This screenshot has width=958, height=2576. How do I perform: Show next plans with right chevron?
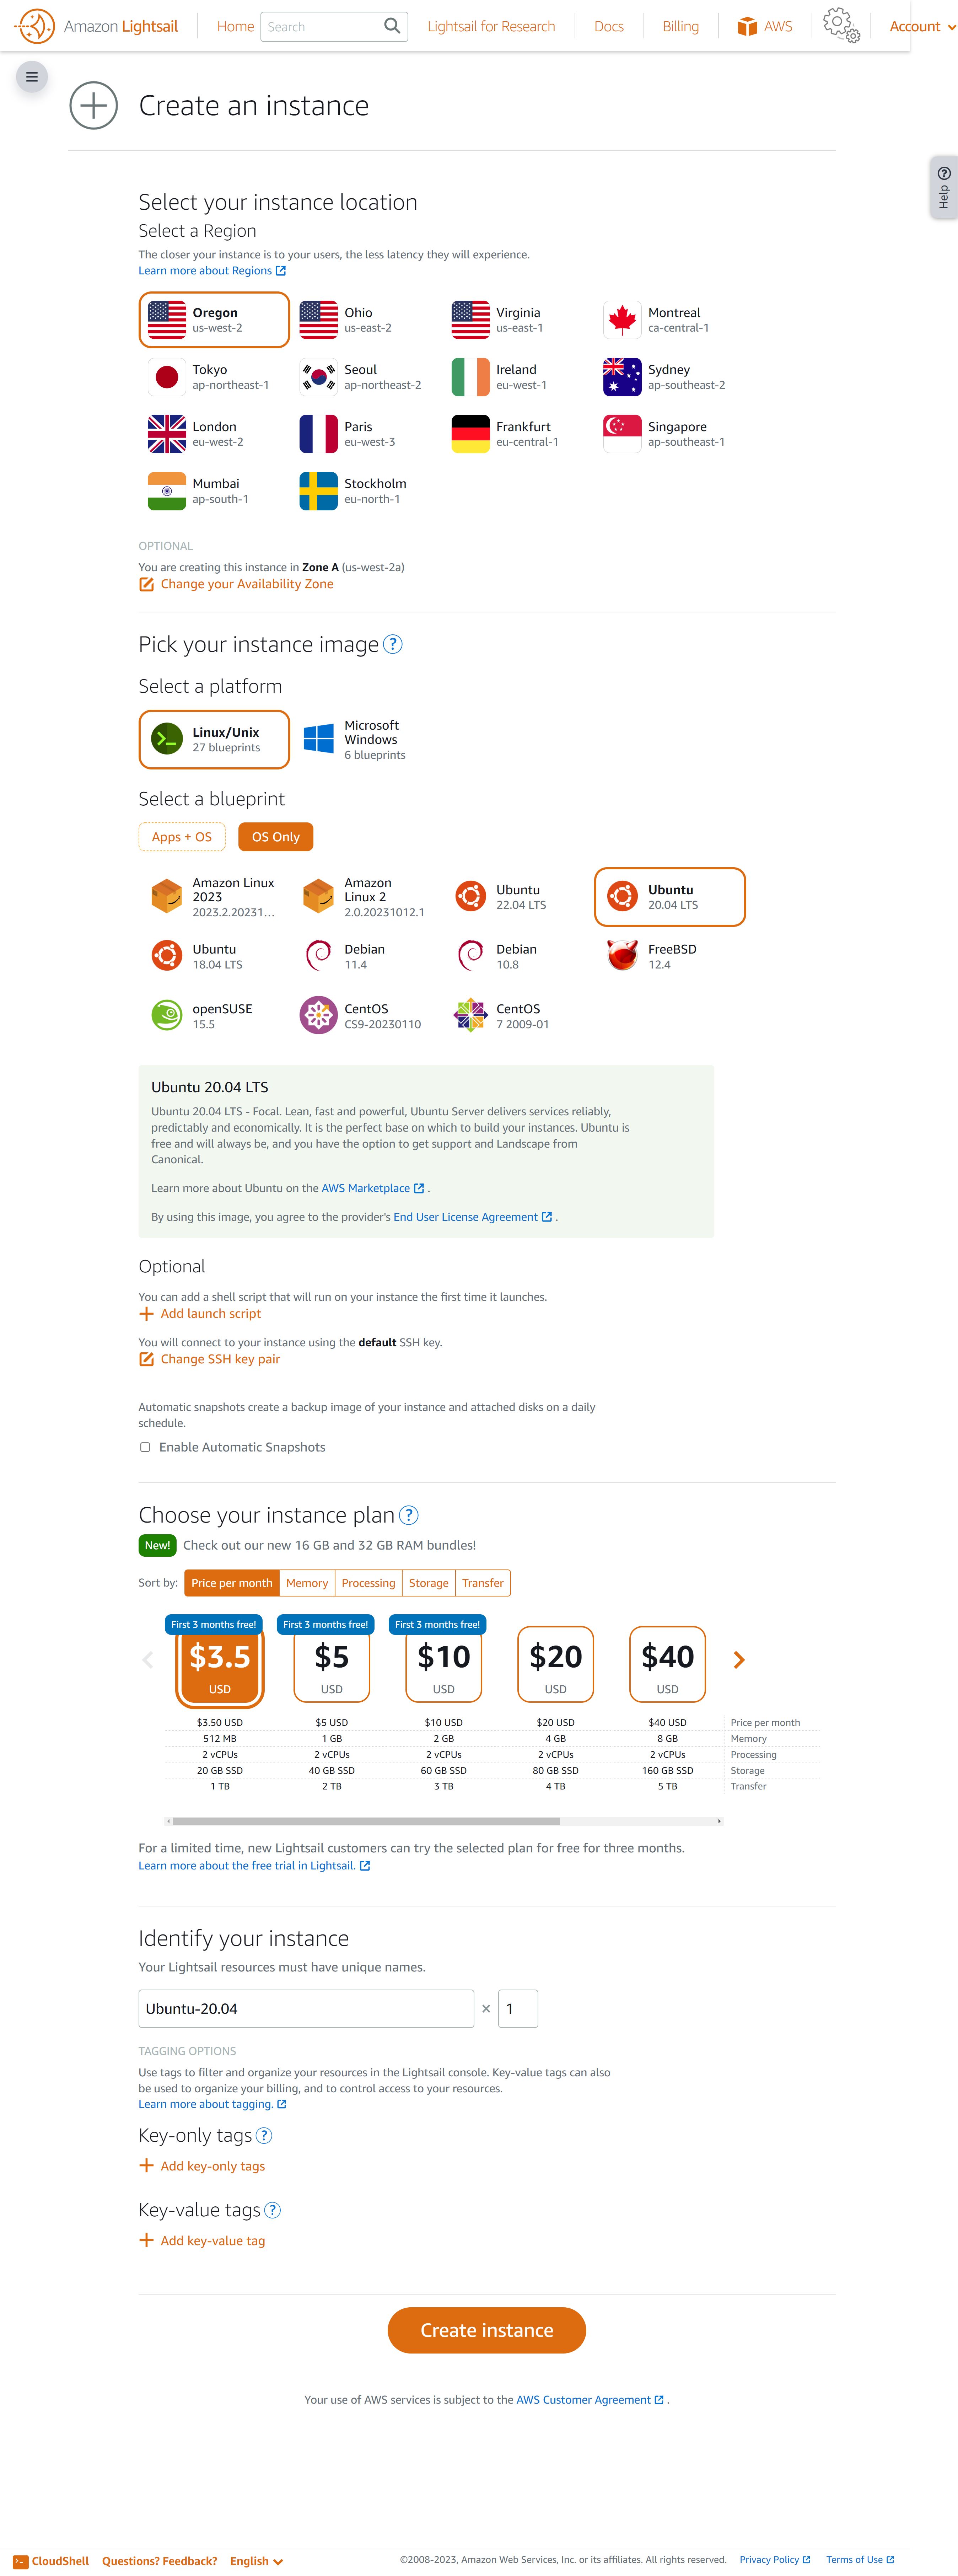coord(739,1660)
